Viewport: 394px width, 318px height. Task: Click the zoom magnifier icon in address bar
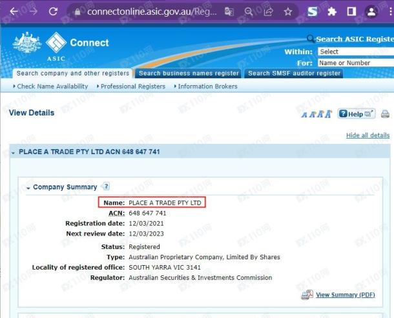[x=249, y=12]
